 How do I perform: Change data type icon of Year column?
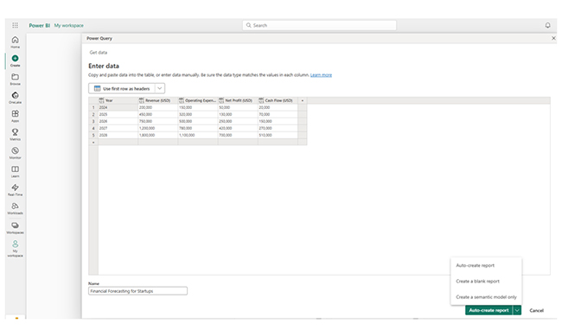(101, 101)
